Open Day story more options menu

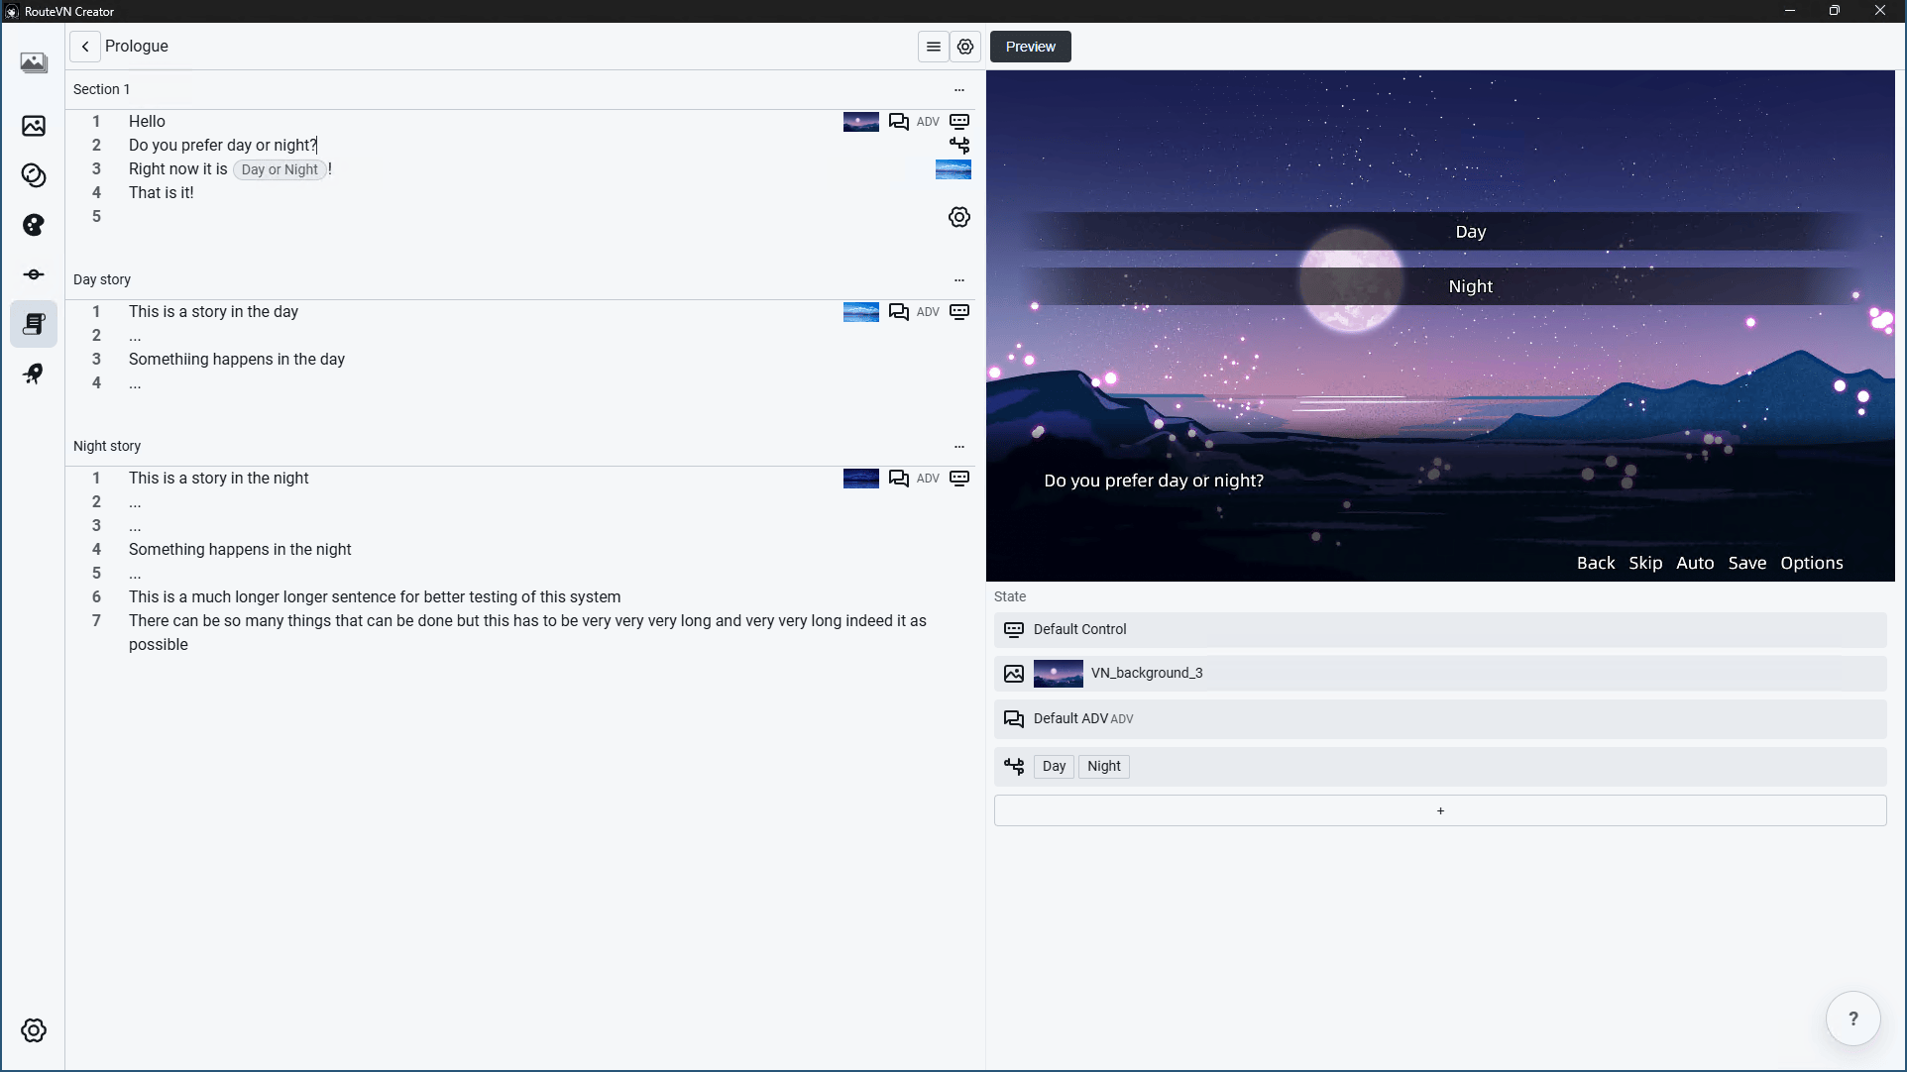click(x=959, y=279)
